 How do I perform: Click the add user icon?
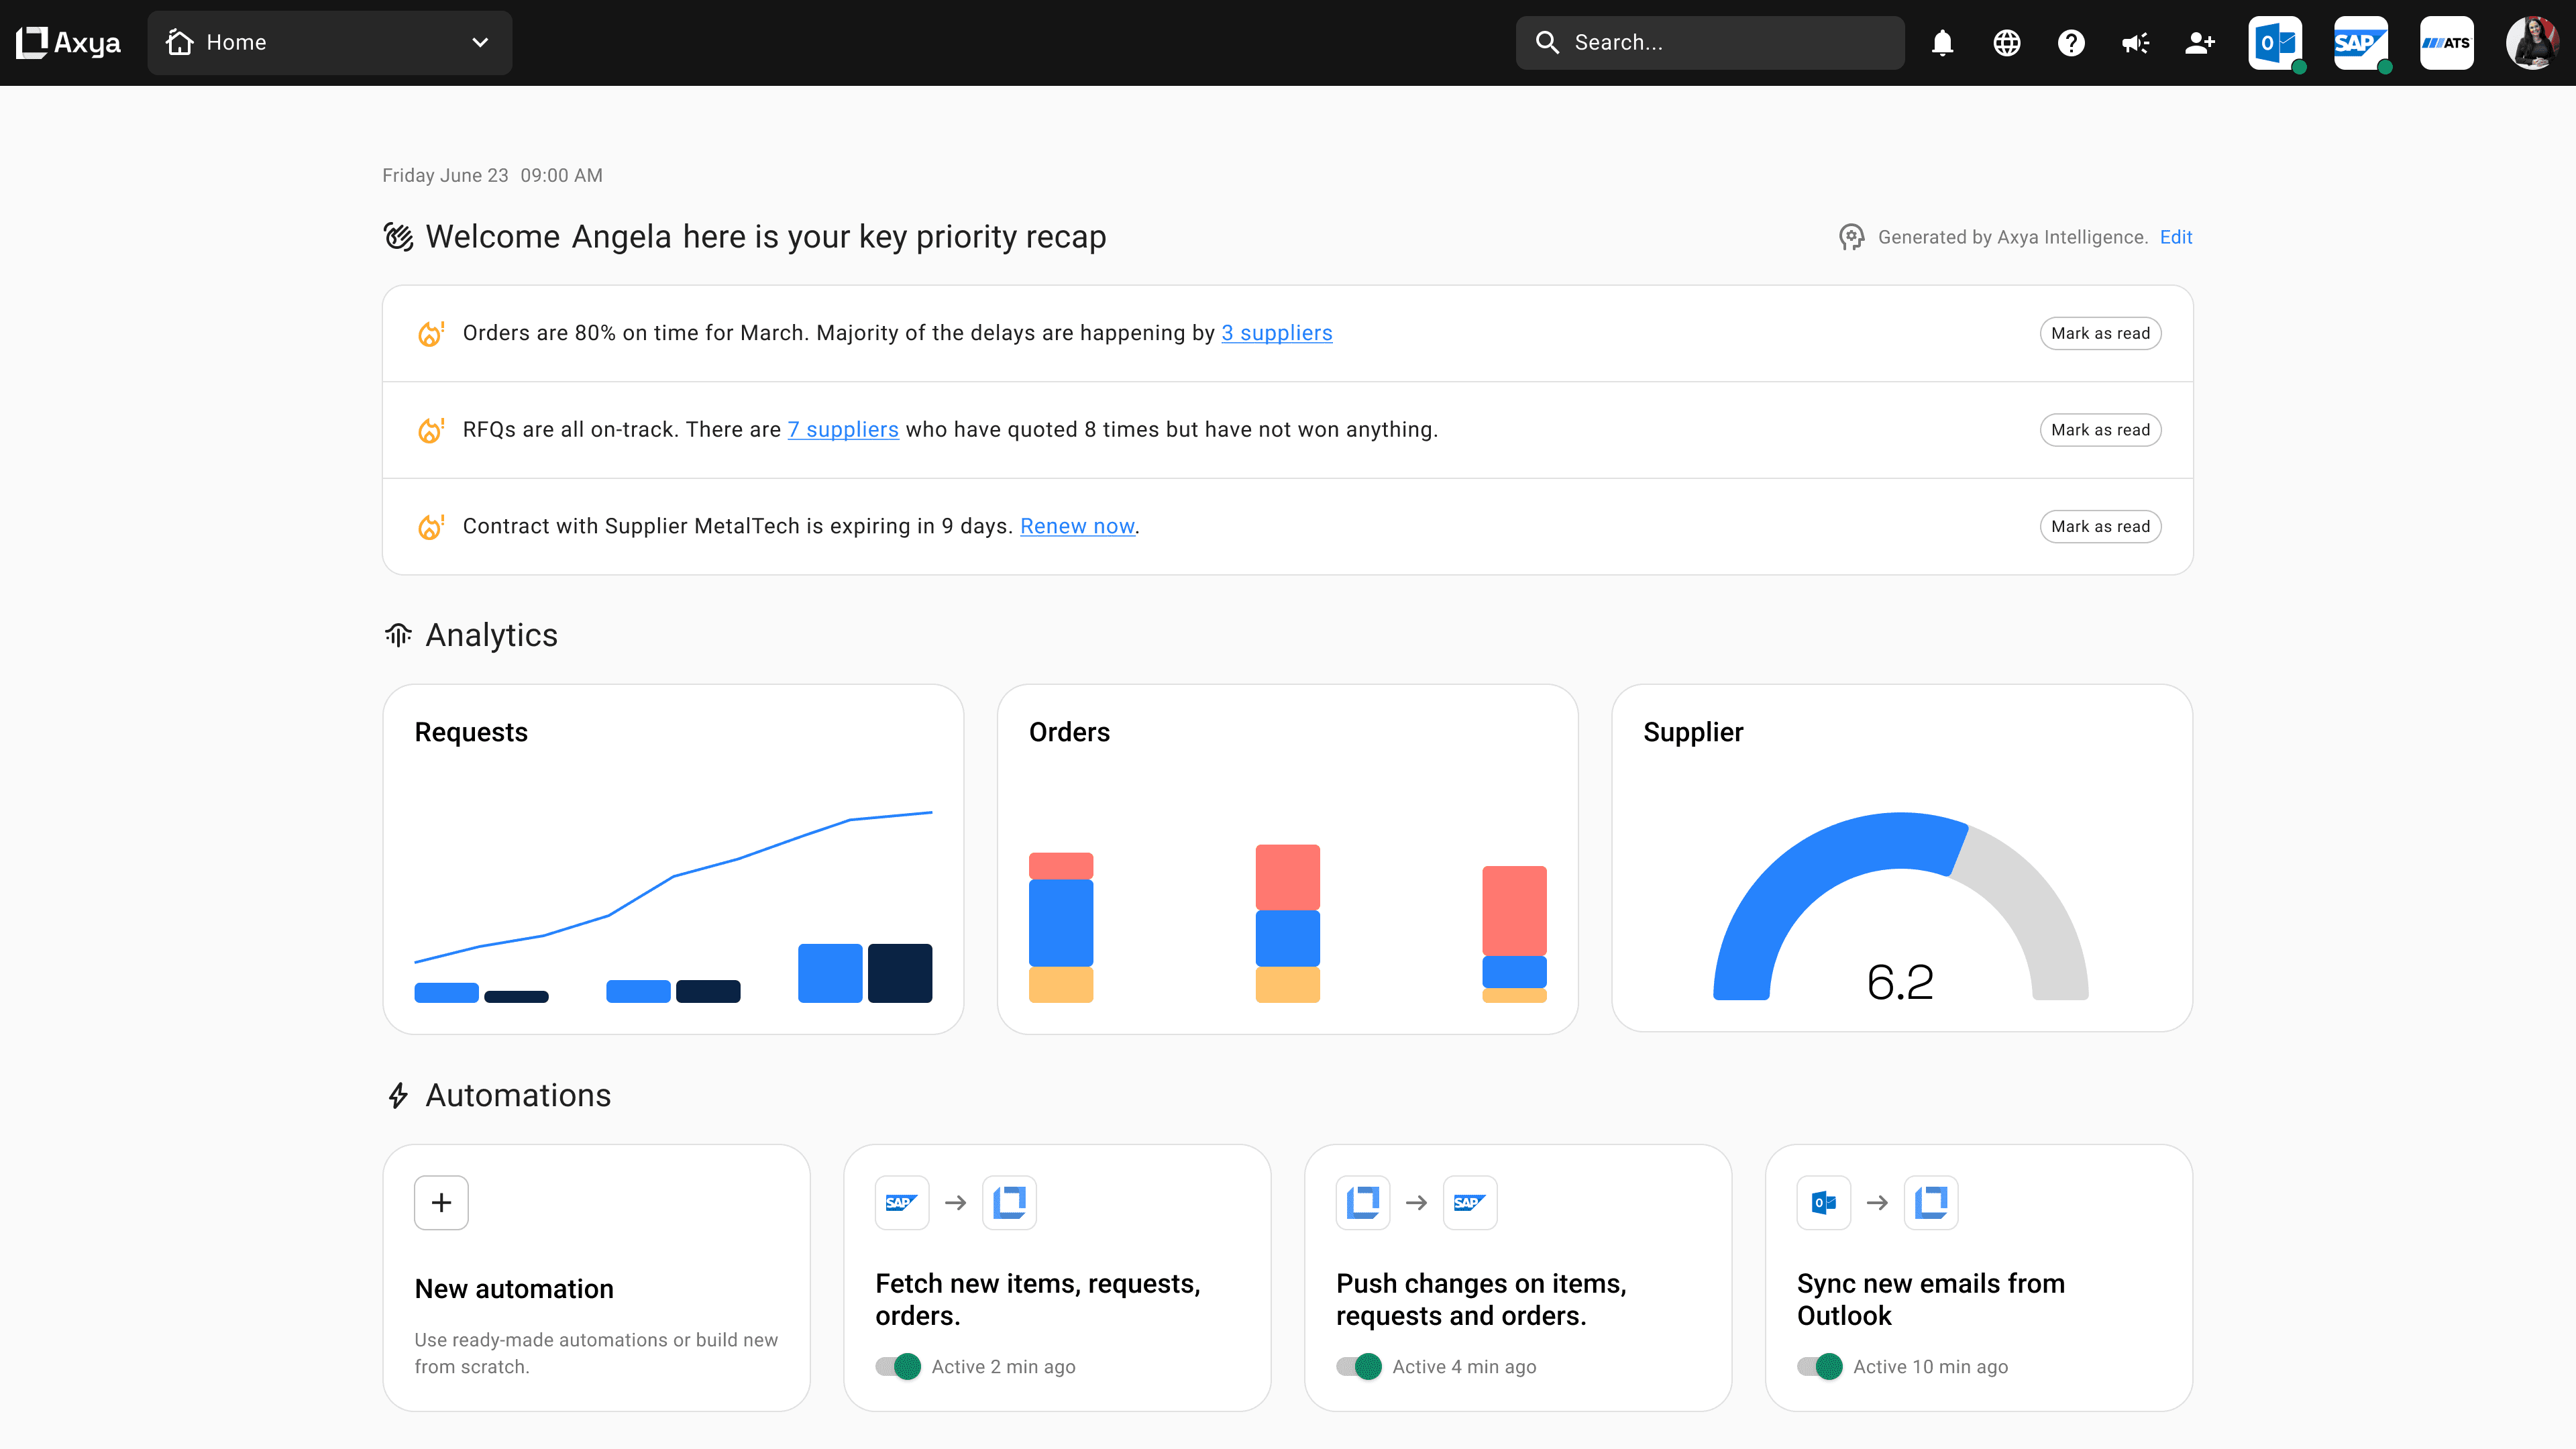click(2199, 43)
